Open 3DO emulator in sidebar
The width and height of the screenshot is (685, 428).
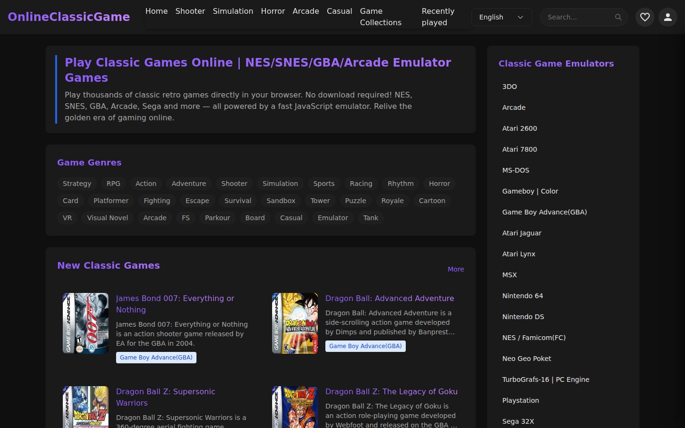point(509,87)
